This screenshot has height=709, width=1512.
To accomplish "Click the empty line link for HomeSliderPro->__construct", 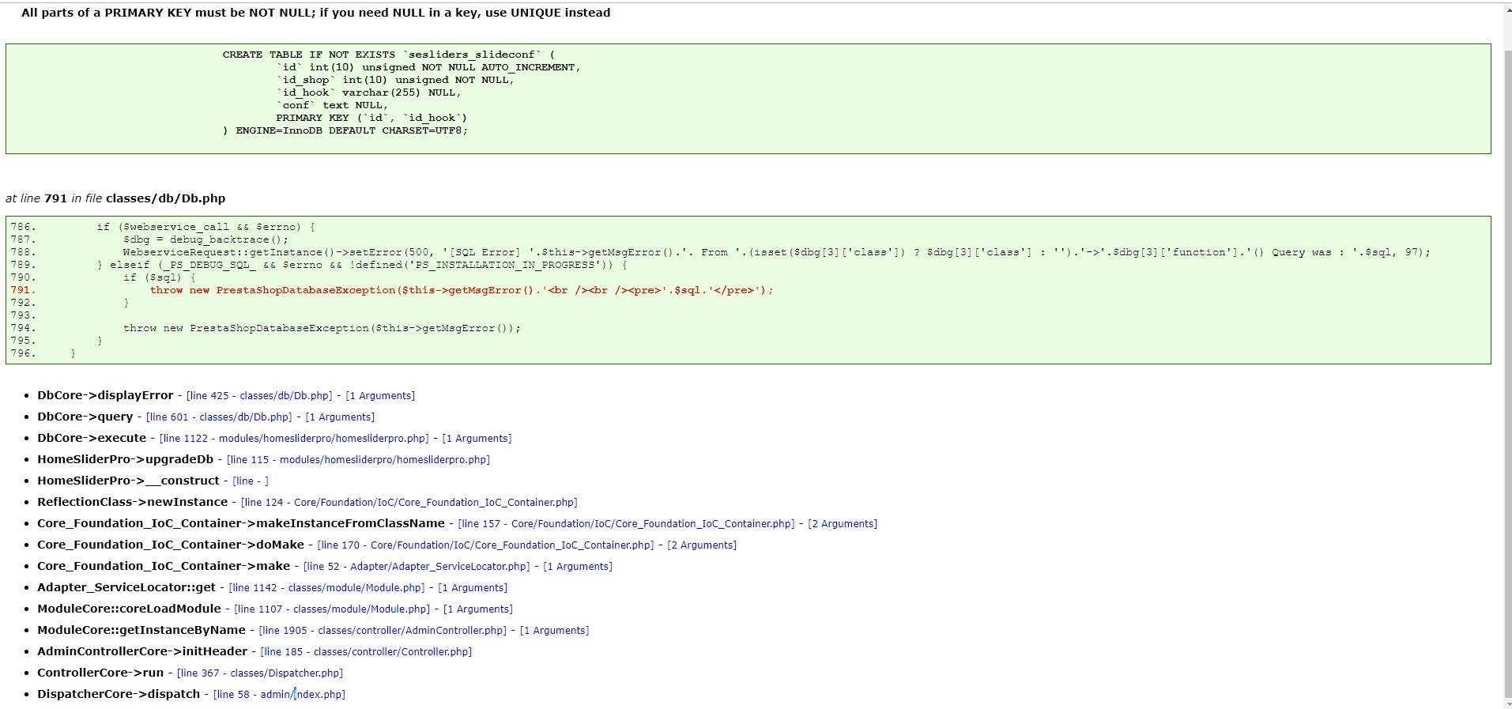I will pyautogui.click(x=251, y=481).
